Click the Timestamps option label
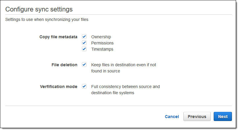239x131 pixels. point(102,49)
